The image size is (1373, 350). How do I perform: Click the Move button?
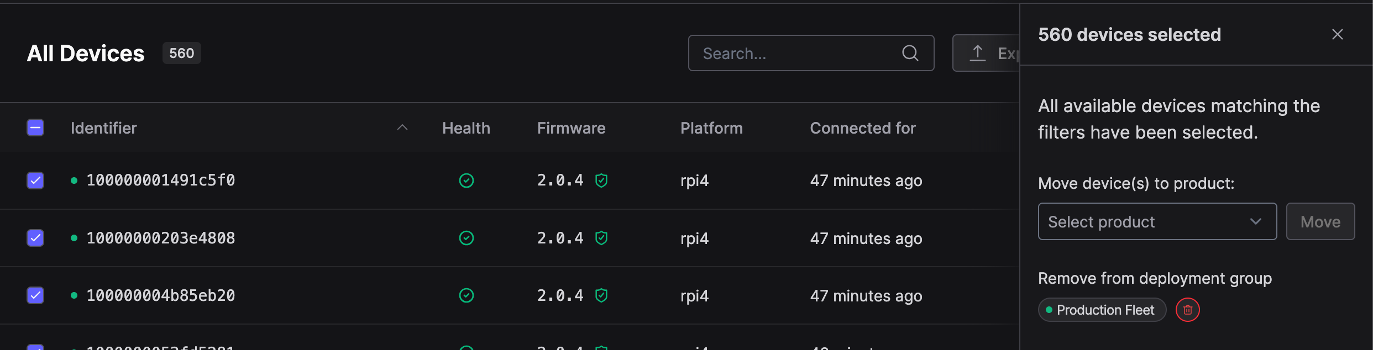[1320, 221]
